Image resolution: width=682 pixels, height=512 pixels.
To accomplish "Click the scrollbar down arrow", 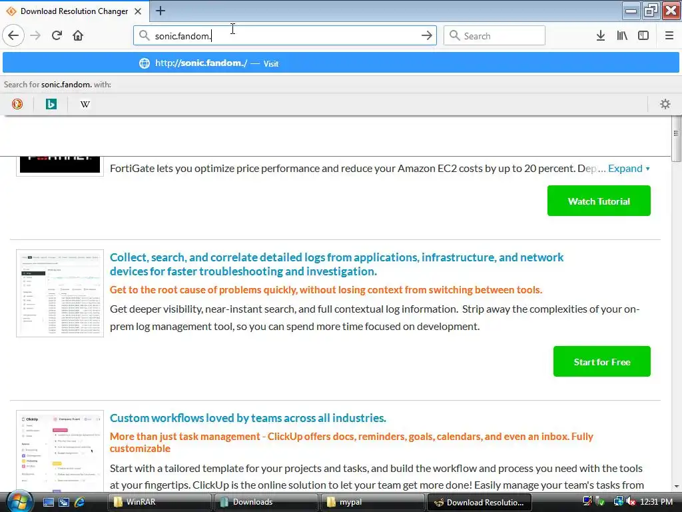I will (x=676, y=487).
